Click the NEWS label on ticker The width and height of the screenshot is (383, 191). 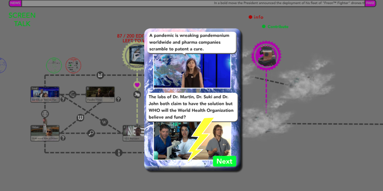click(15, 3)
